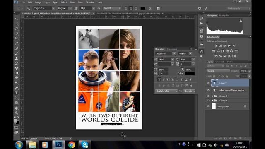Align text left in options bar
The height and width of the screenshot is (149, 265).
[126, 8]
